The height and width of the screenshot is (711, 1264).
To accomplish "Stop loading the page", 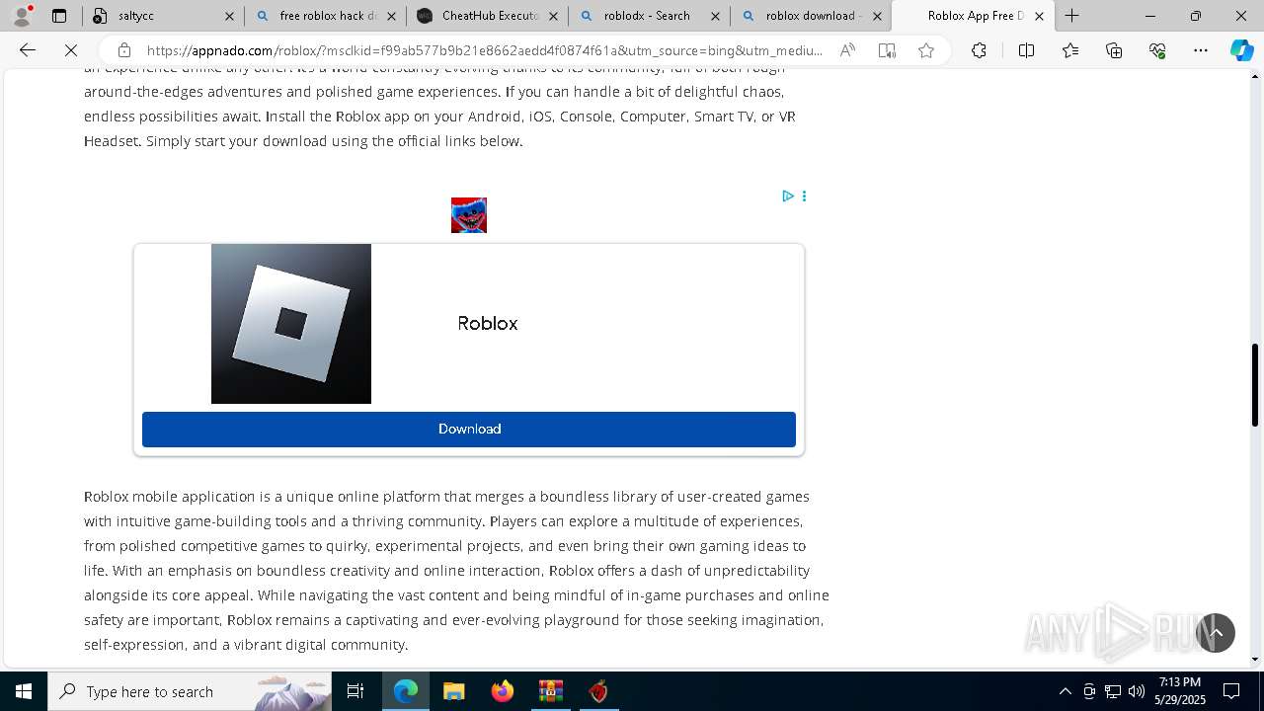I will click(x=71, y=50).
